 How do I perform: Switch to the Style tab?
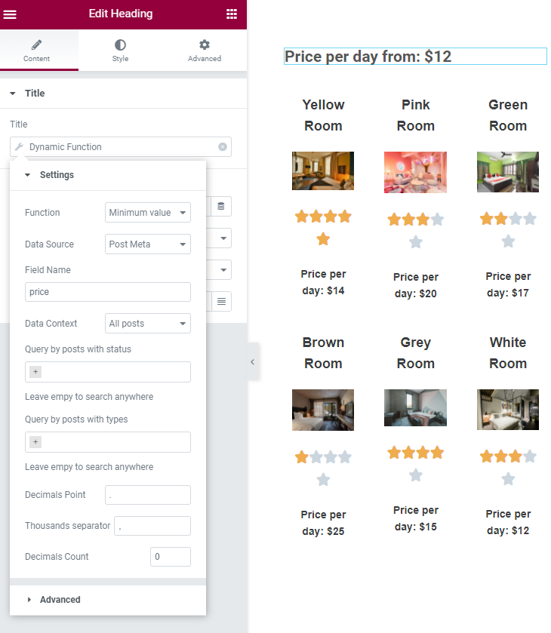[120, 51]
